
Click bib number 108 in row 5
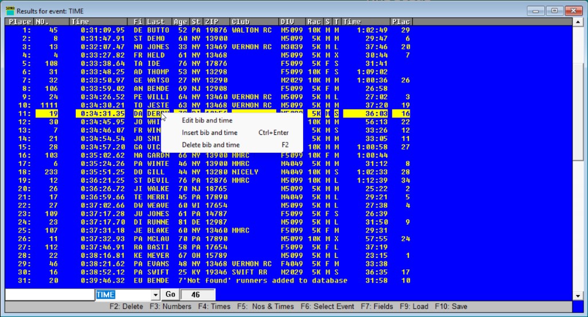(x=51, y=63)
